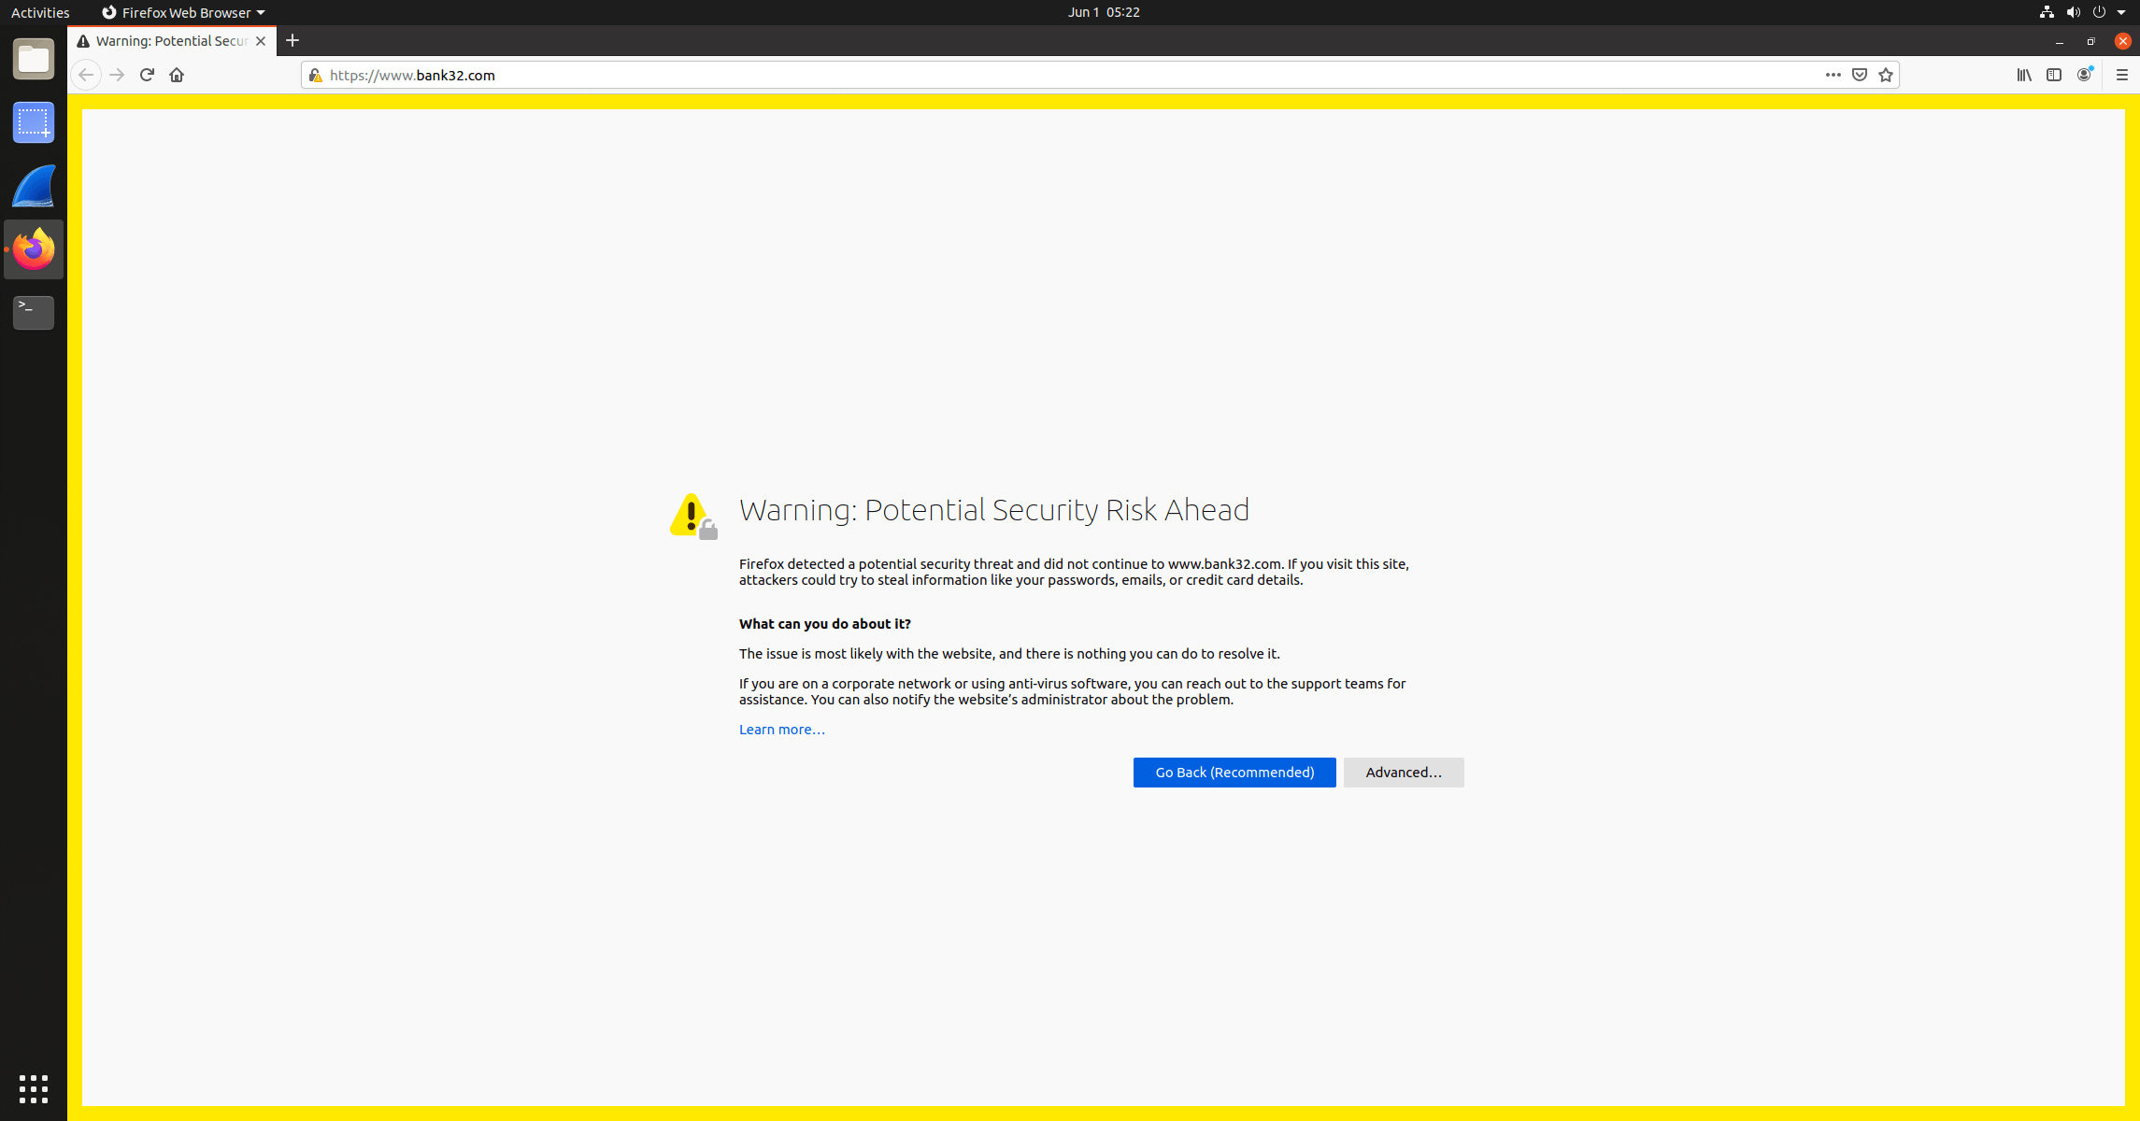
Task: Click the 'What can you do about it?' text
Action: tap(825, 624)
